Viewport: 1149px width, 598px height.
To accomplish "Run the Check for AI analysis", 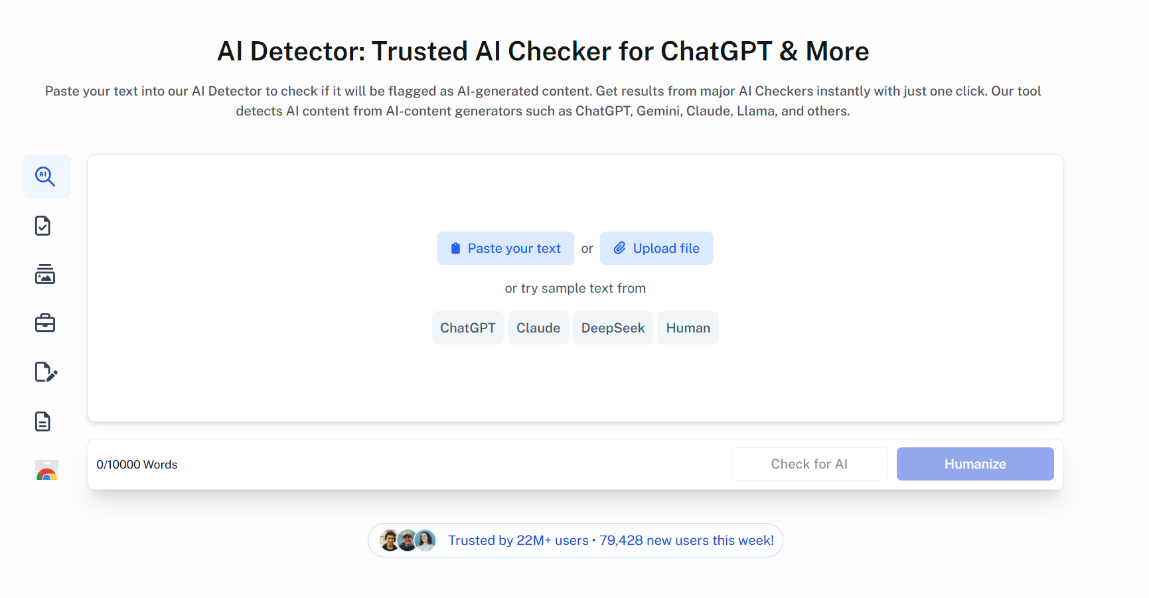I will pyautogui.click(x=808, y=463).
